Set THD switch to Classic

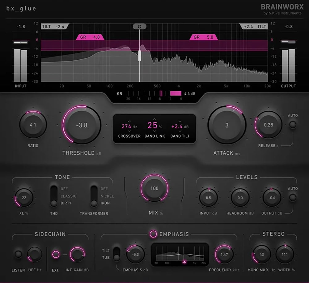click(54, 196)
